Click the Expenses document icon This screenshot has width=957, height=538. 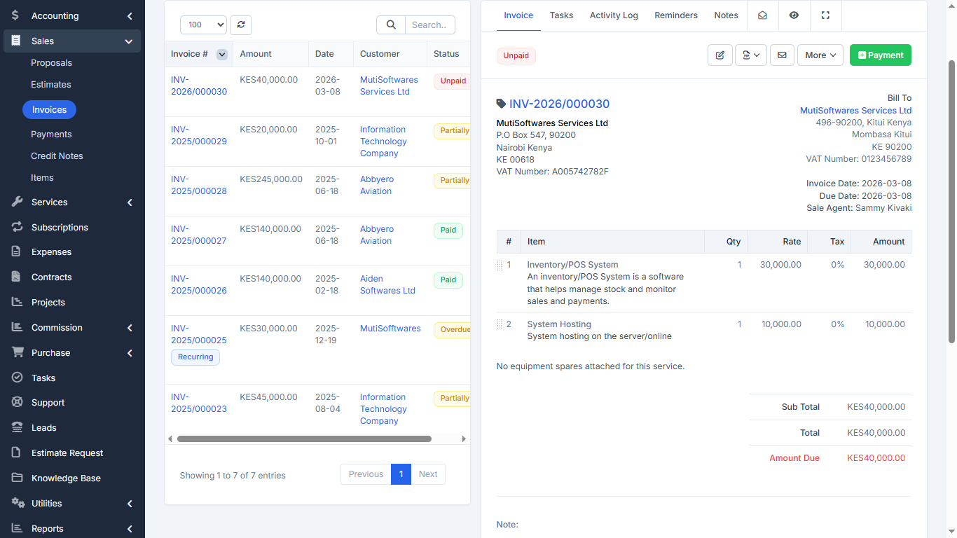(16, 251)
